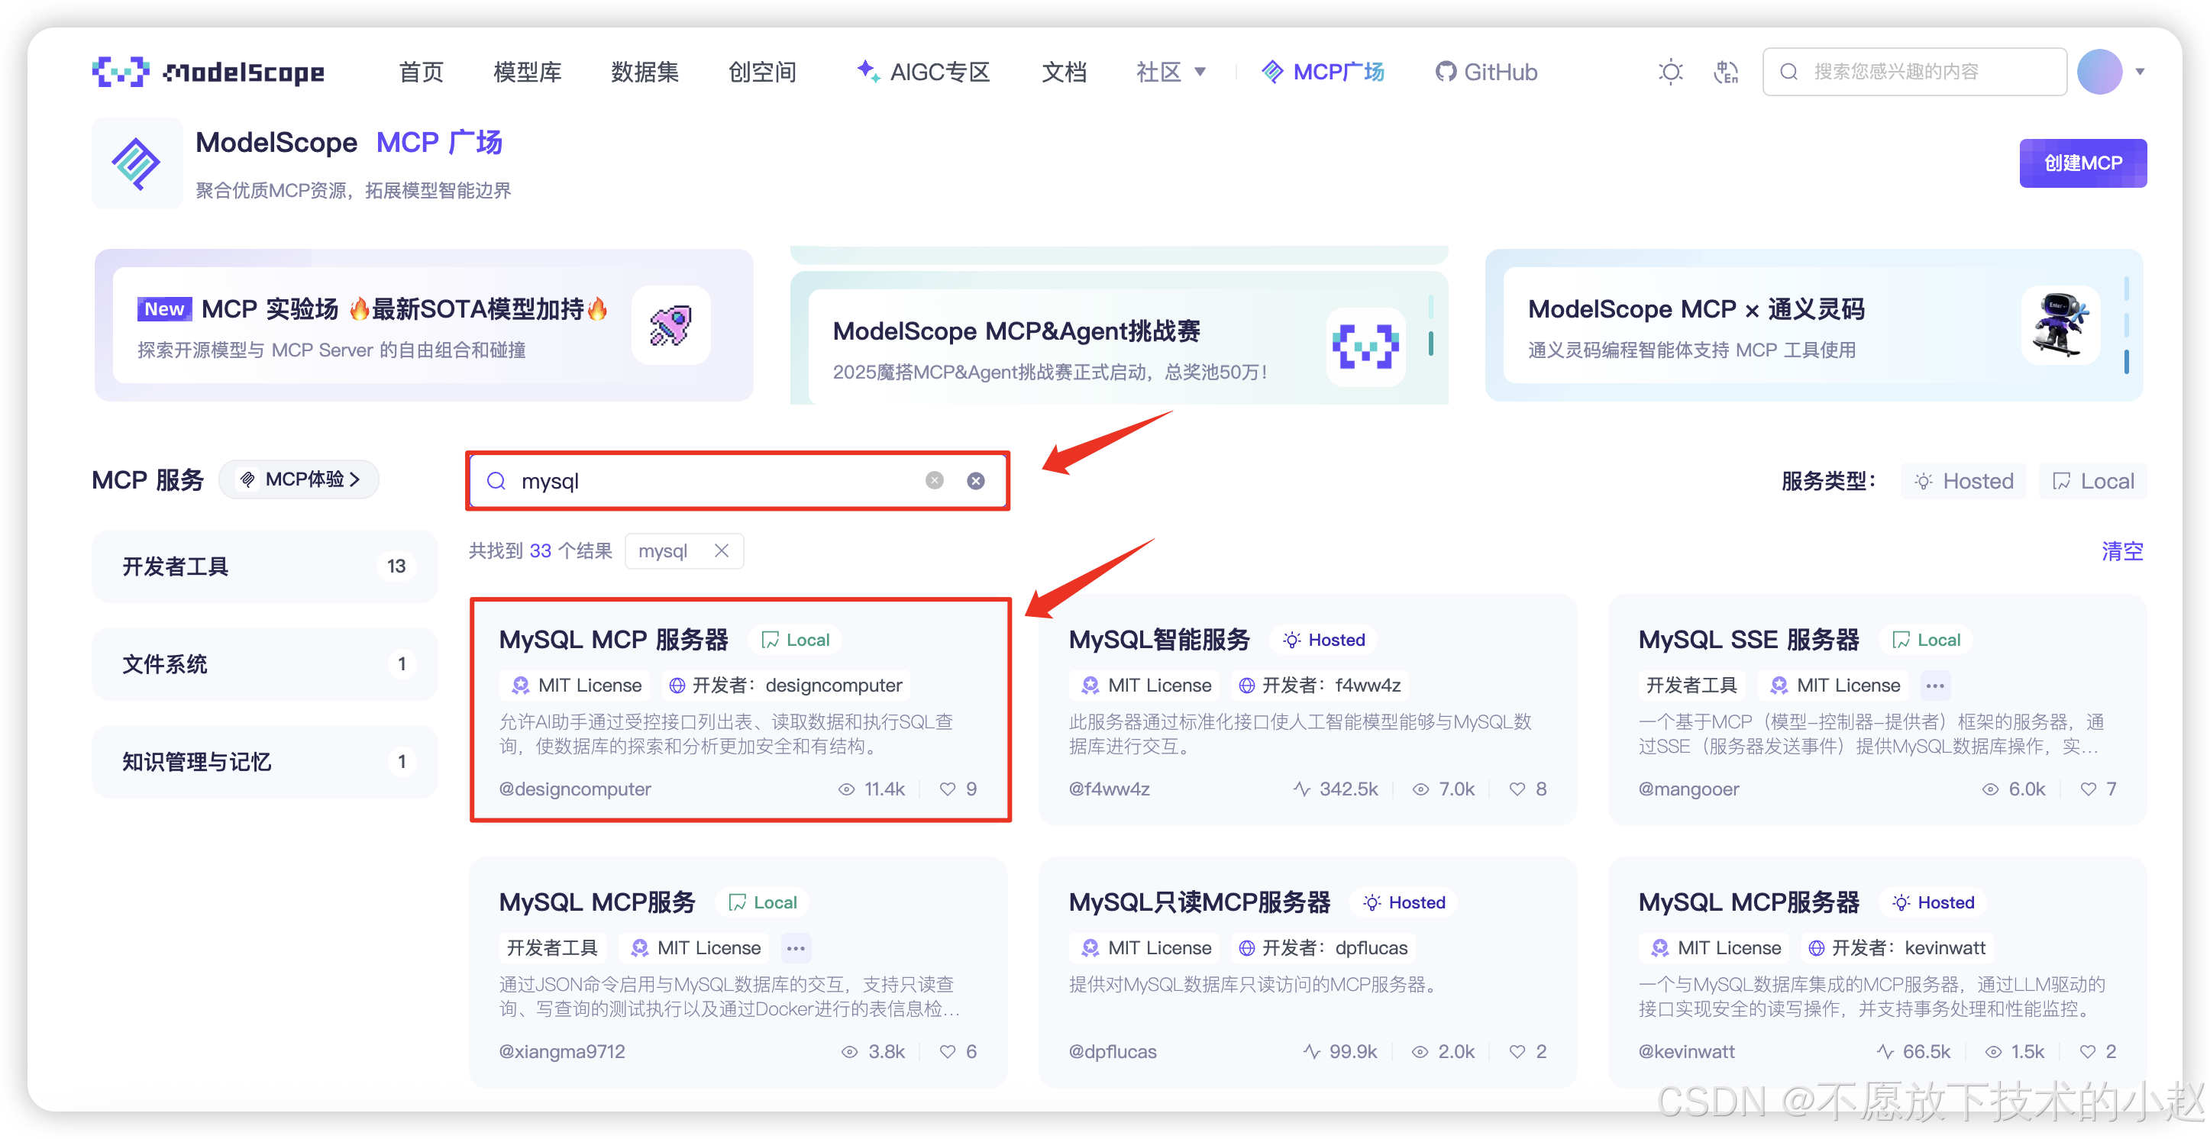2210x1139 pixels.
Task: Like MySQL SSE 服务器 heart icon
Action: point(2087,789)
